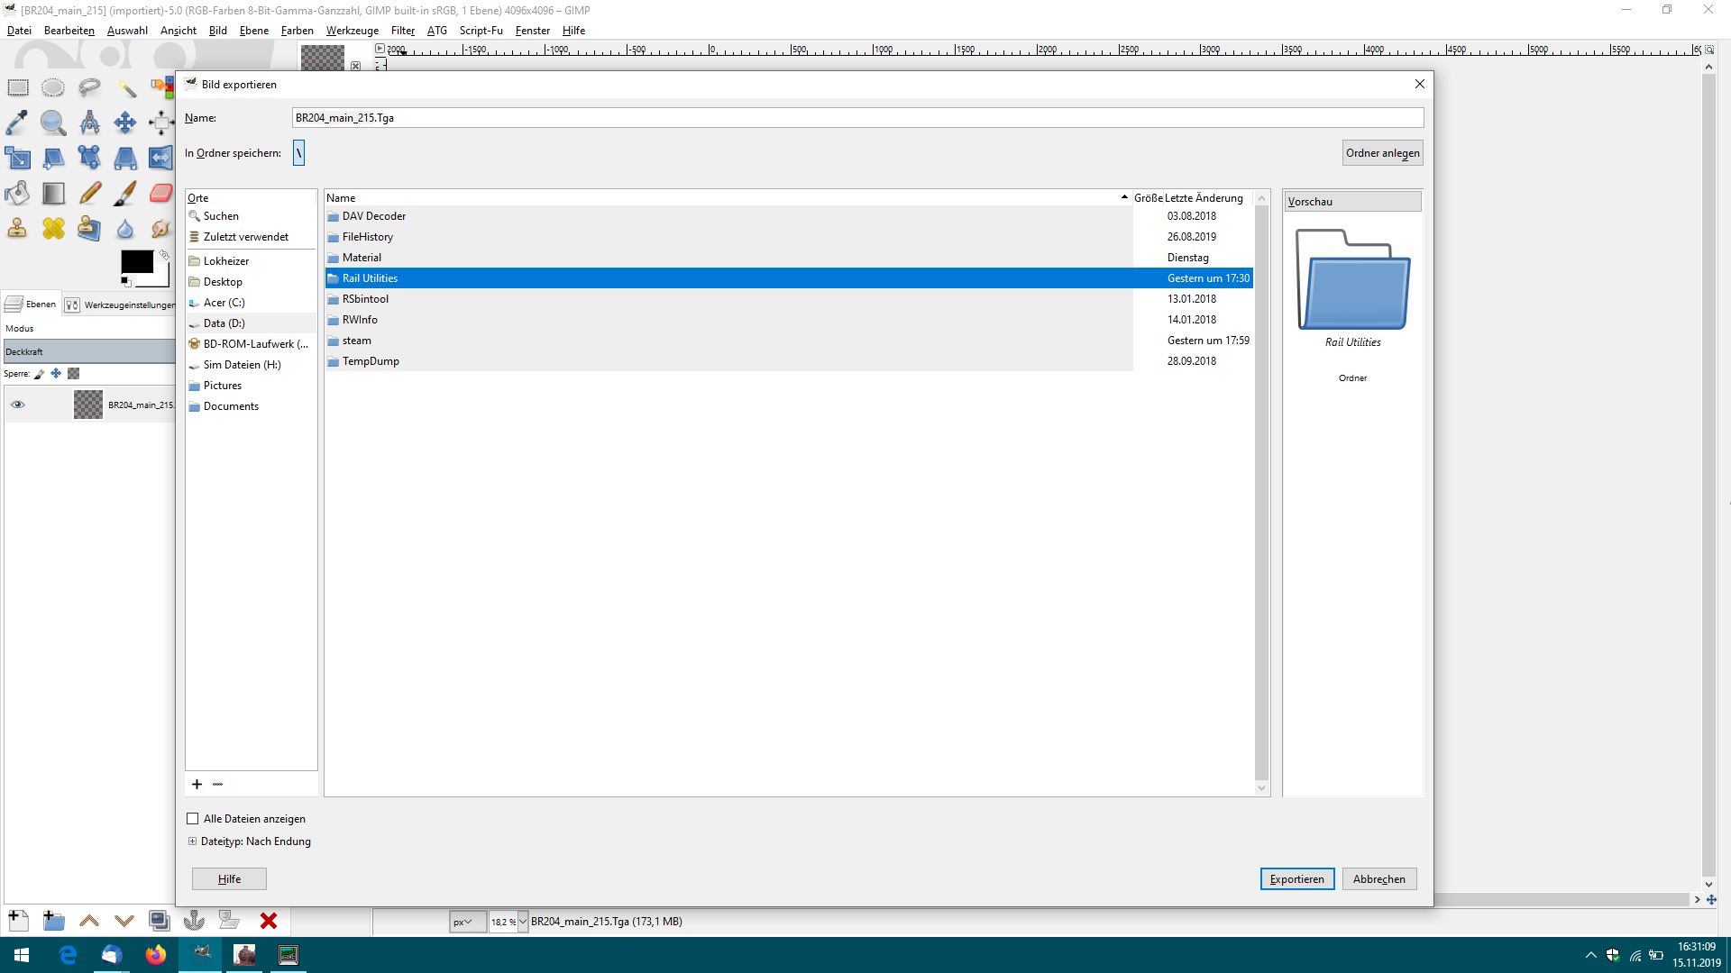Expand 'Dateityp: Nach Endung' section
The image size is (1731, 973).
[192, 841]
